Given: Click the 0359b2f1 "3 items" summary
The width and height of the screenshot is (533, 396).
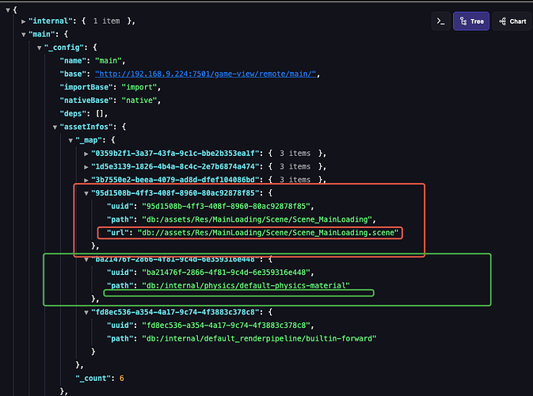Looking at the screenshot, I should 295,154.
